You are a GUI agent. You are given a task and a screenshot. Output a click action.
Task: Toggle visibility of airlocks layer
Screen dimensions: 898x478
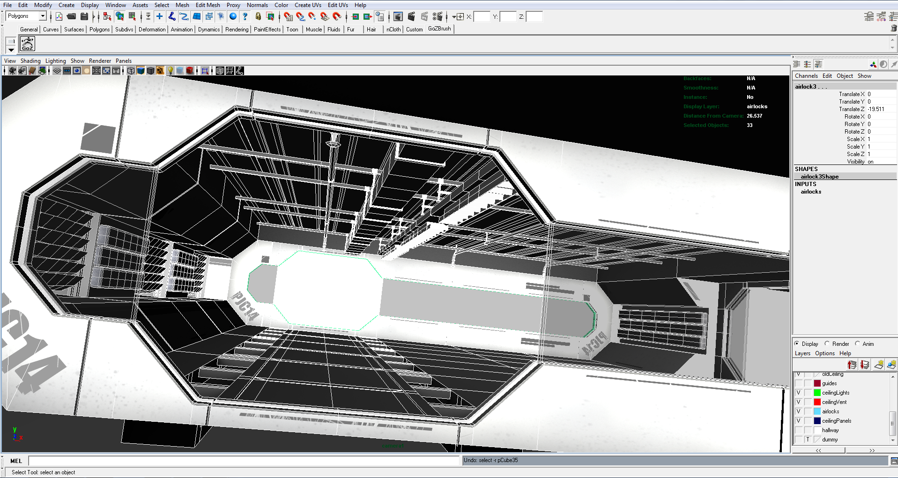point(799,411)
